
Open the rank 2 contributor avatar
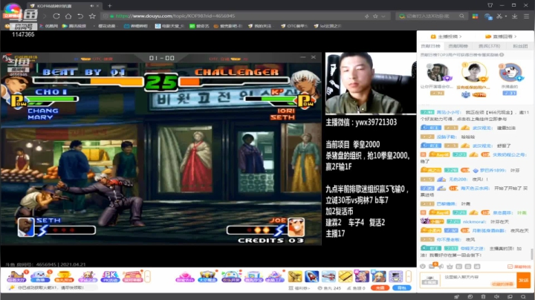coord(438,72)
